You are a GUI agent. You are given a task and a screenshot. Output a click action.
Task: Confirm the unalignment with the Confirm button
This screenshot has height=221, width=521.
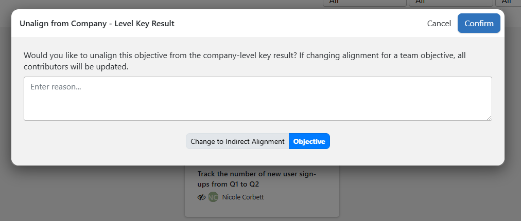tap(479, 23)
